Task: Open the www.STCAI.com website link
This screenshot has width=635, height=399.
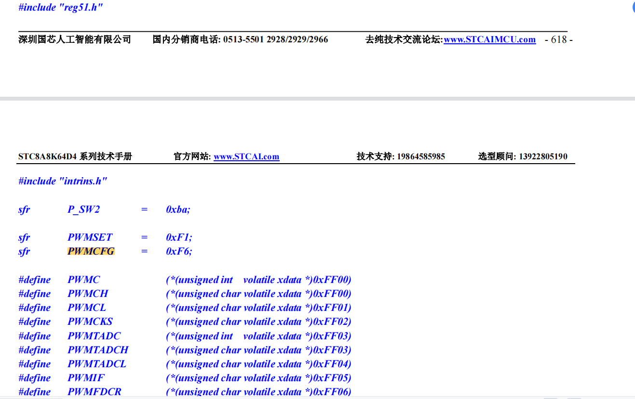Action: [246, 156]
